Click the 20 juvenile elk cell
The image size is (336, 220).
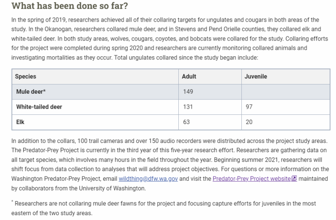[249, 122]
